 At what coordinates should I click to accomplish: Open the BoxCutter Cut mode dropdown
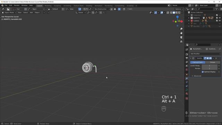[x=16, y=9]
